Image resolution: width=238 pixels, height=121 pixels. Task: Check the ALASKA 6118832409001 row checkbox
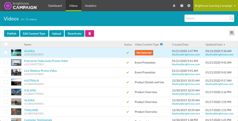pos(6,102)
